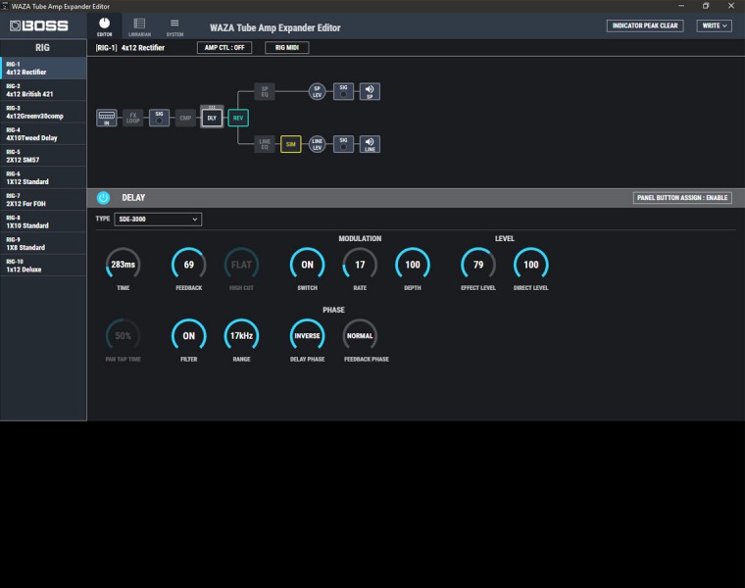Open the SP LEV speaker level block
The image size is (745, 588).
point(317,91)
